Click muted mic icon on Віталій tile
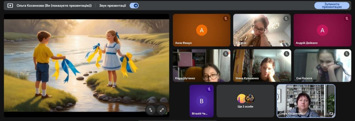The image size is (355, 121). click(209, 89)
